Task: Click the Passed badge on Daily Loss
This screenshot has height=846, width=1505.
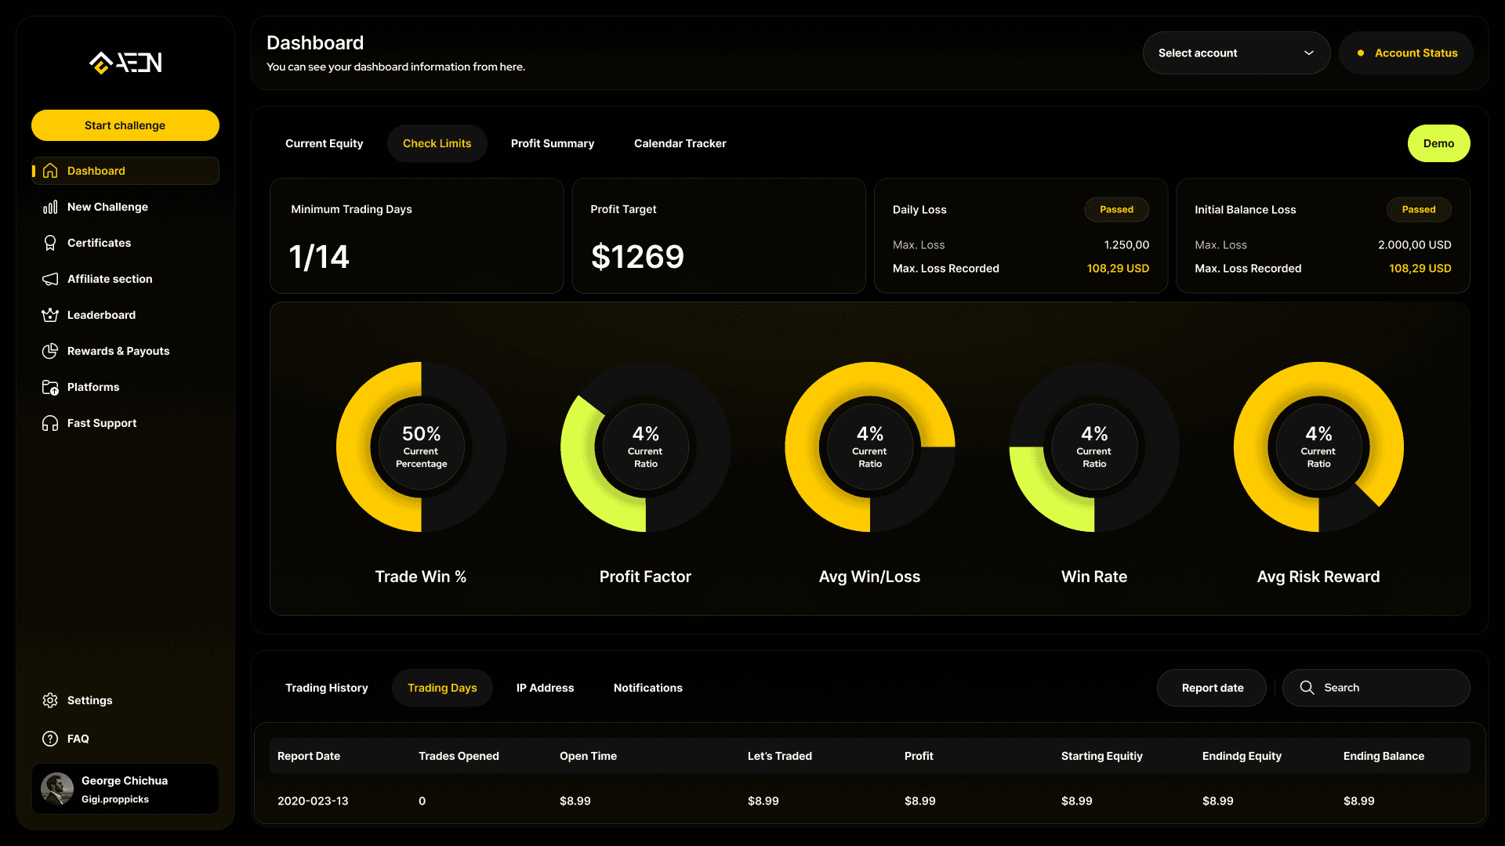Action: point(1116,209)
